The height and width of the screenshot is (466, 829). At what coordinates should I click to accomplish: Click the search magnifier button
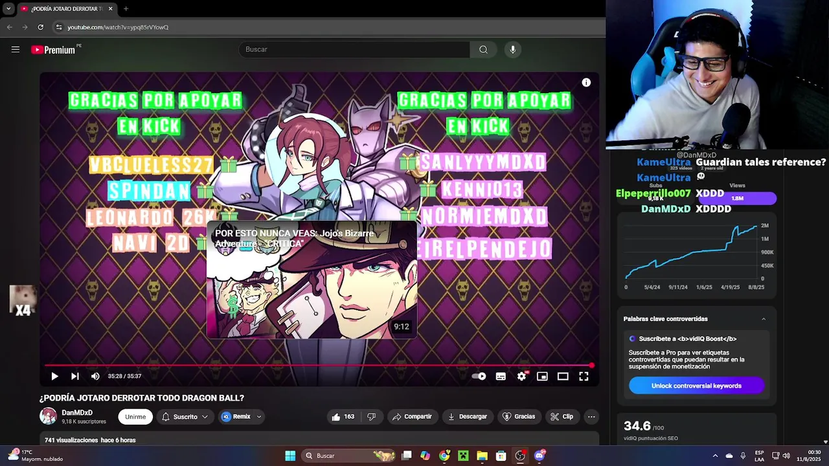(483, 49)
